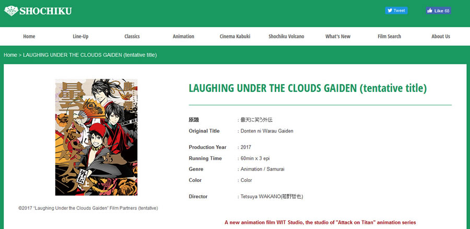Open the Home menu item
The width and height of the screenshot is (470, 229).
pyautogui.click(x=29, y=36)
